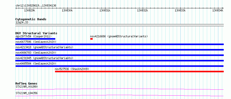Click the magenta STX2|NM_001980 transcript line
This screenshot has height=99, width=231.
[x=119, y=89]
